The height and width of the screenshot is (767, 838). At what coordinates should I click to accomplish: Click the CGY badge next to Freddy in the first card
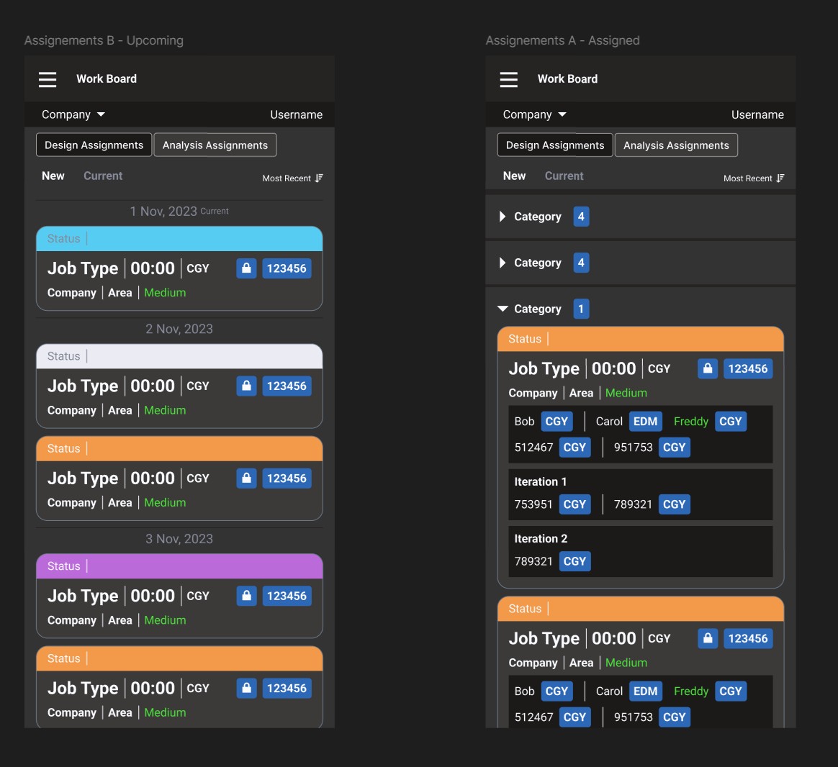pyautogui.click(x=731, y=422)
